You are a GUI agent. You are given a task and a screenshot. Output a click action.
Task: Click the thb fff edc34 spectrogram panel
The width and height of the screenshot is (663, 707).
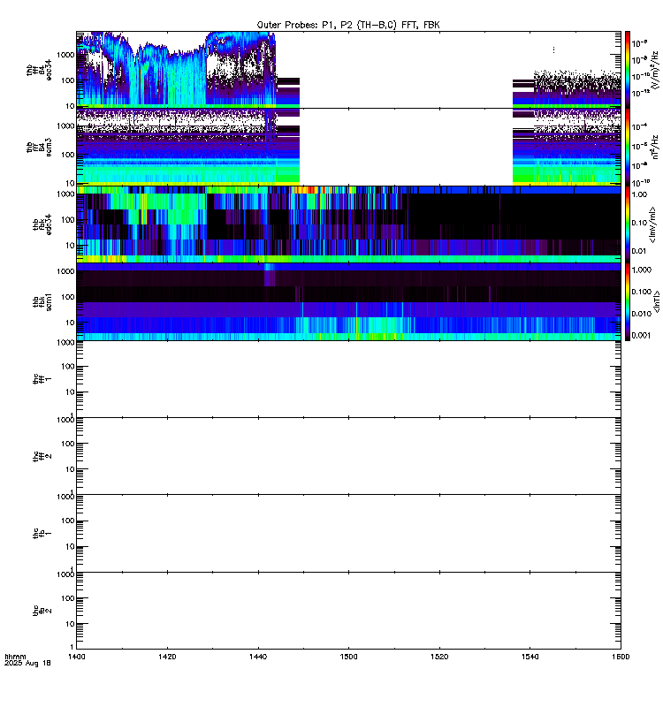click(348, 70)
